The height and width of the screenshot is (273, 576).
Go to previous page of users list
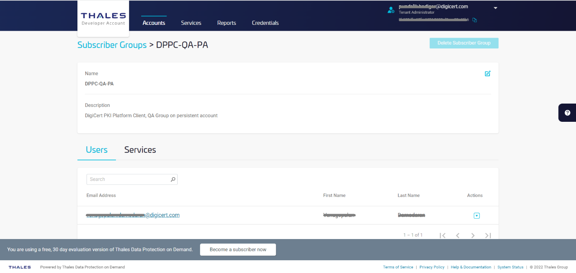(458, 235)
